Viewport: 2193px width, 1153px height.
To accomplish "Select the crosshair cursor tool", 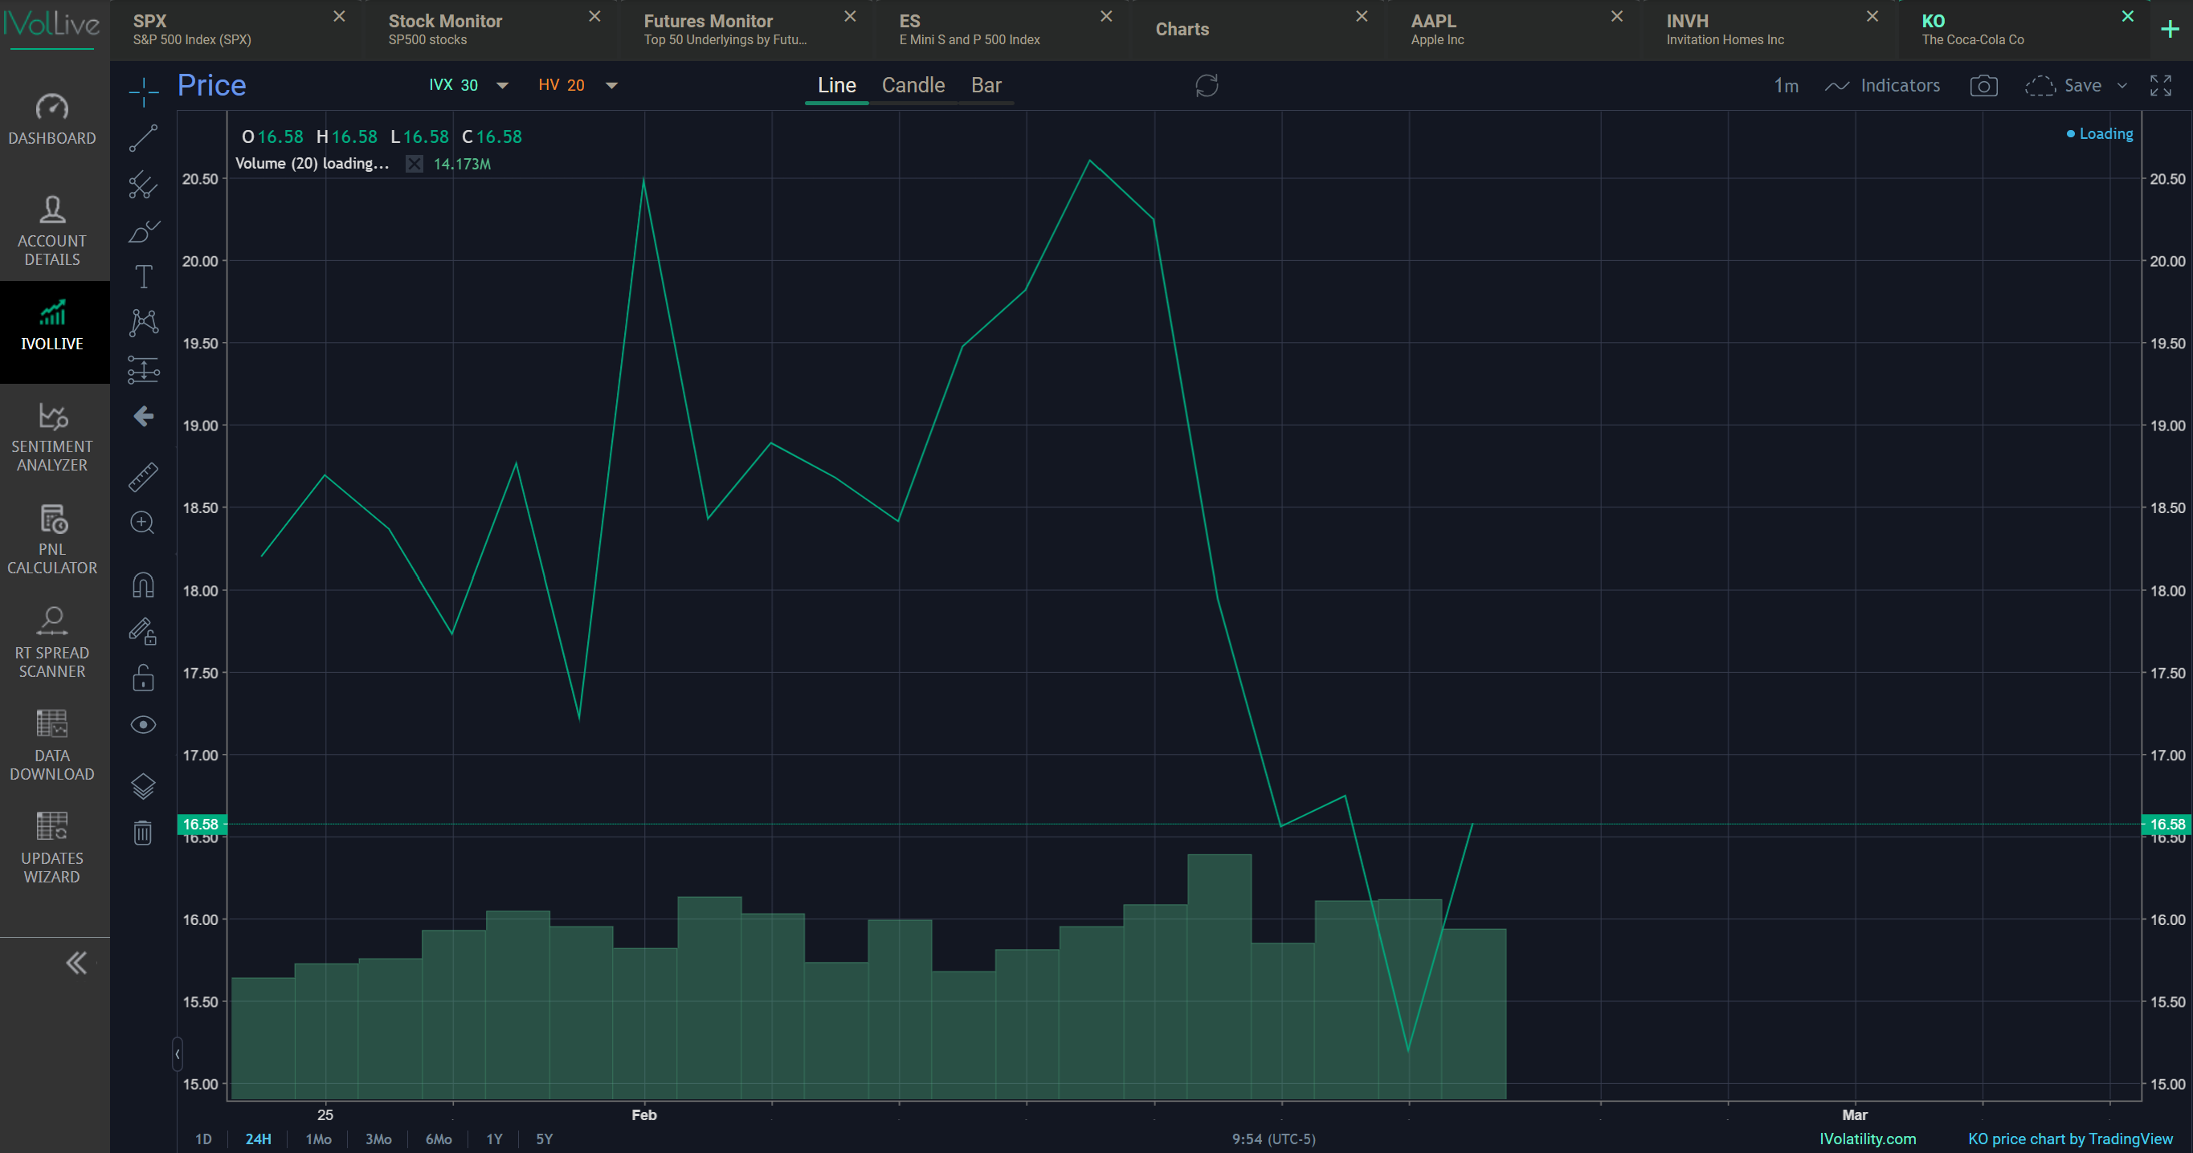I will (143, 91).
